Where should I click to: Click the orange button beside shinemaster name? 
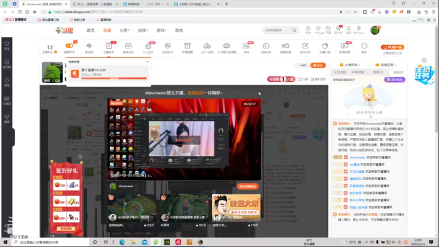click(x=248, y=186)
